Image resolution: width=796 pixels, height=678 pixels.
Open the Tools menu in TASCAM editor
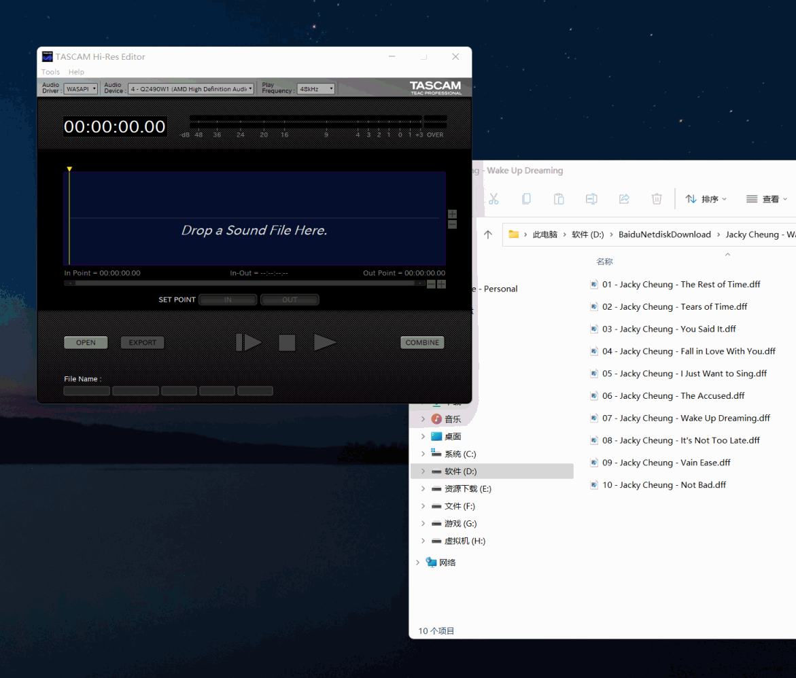[50, 72]
